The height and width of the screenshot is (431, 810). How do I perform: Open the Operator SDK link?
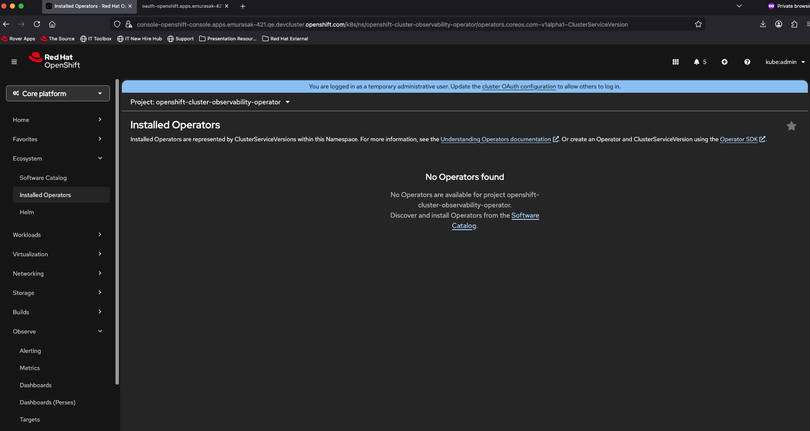click(743, 139)
